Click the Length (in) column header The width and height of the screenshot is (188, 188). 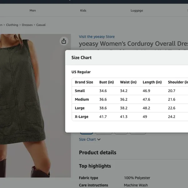pyautogui.click(x=152, y=82)
